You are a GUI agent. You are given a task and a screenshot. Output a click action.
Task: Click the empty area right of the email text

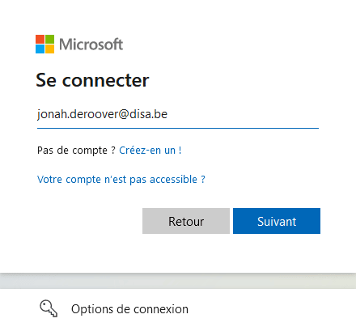[x=243, y=114]
